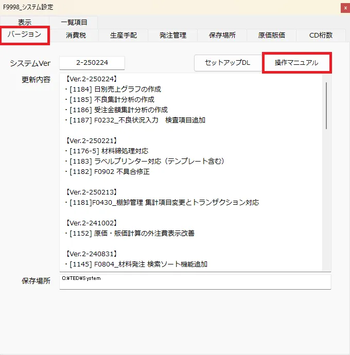Select the [1185] 不良集計分析の作成 line

tap(110, 100)
